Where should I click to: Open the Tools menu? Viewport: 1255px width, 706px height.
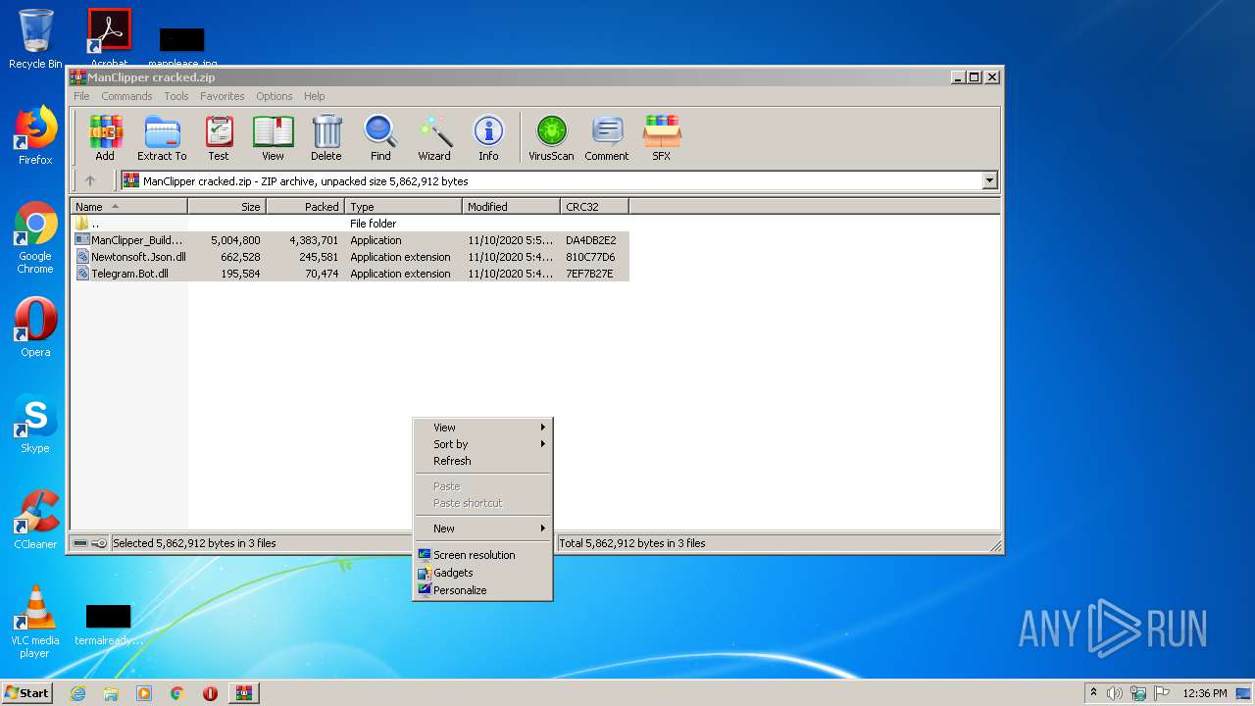(176, 96)
